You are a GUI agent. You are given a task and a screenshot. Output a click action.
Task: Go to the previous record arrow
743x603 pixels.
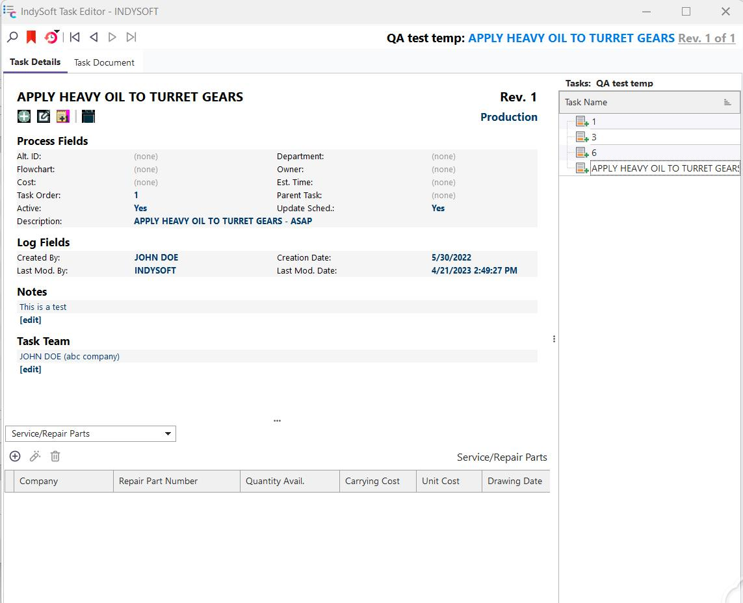[x=94, y=38]
